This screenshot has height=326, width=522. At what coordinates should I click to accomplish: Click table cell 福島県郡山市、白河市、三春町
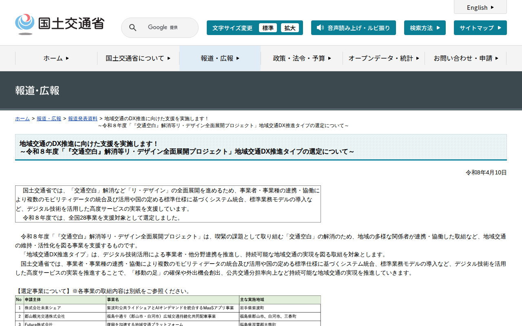(280, 316)
